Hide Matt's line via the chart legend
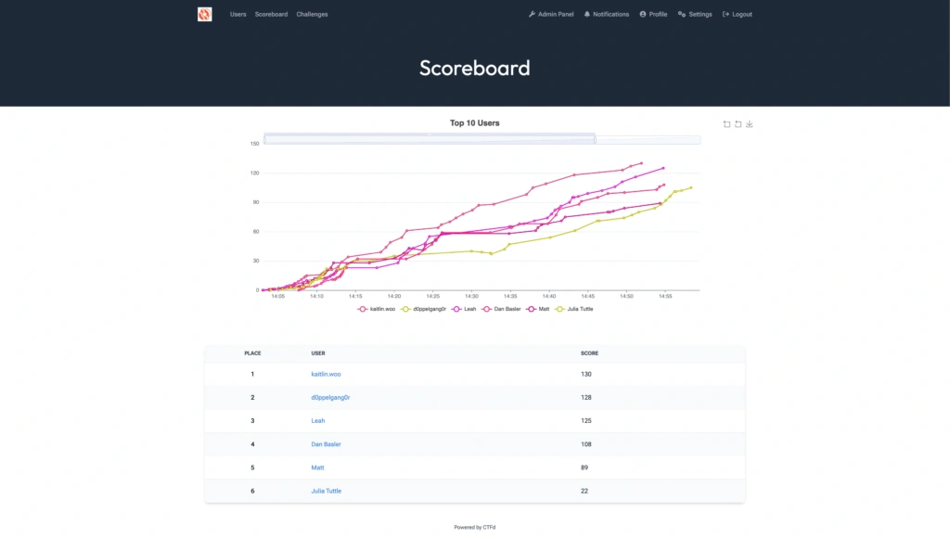This screenshot has width=950, height=538. (540, 308)
